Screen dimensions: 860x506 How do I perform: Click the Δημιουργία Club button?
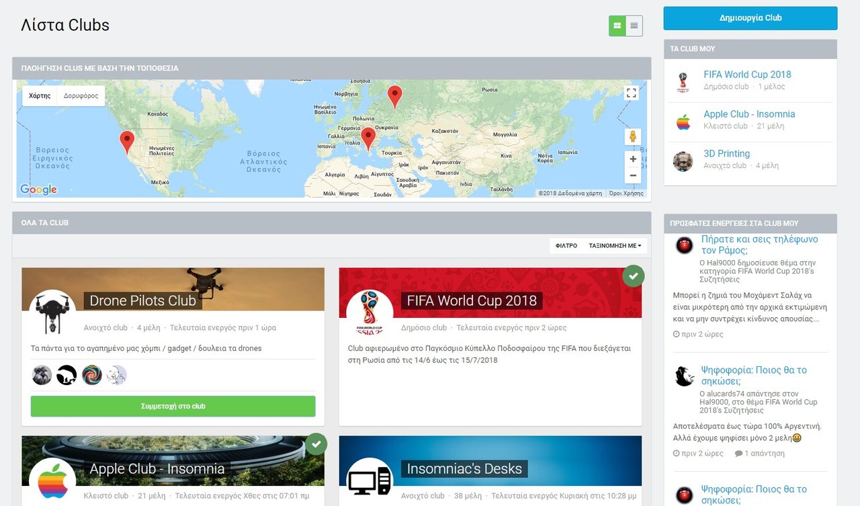(750, 18)
